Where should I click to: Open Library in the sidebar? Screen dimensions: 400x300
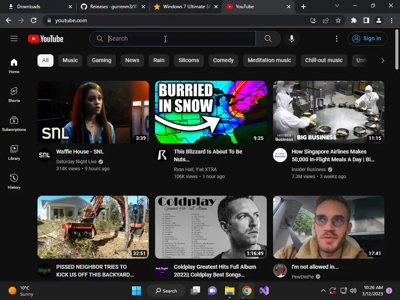pos(14,153)
